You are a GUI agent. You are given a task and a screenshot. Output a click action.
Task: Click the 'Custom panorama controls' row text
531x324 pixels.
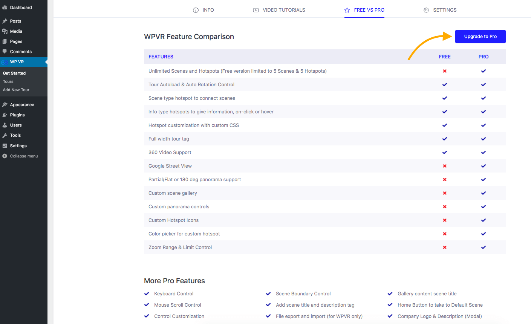(179, 206)
